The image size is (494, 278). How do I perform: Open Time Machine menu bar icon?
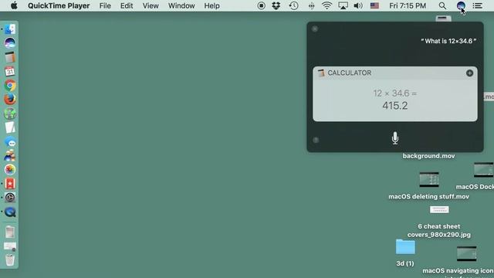pos(293,5)
